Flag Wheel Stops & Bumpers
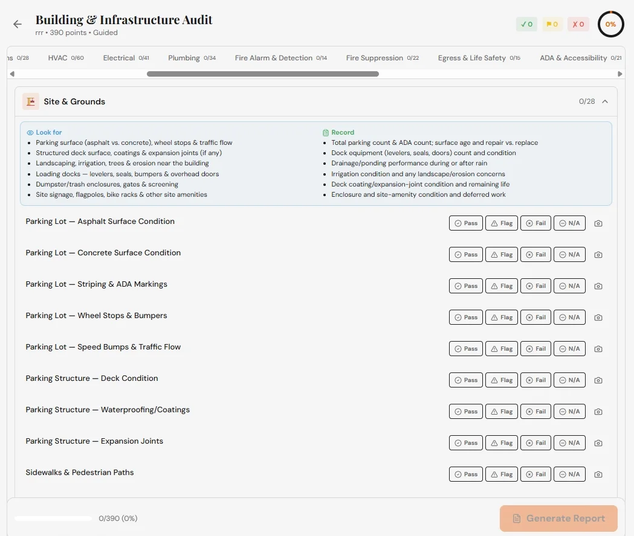This screenshot has width=634, height=536. coord(502,317)
